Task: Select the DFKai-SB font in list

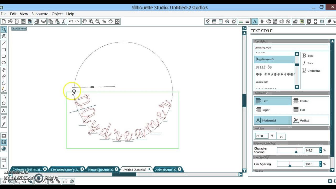Action: pyautogui.click(x=274, y=67)
